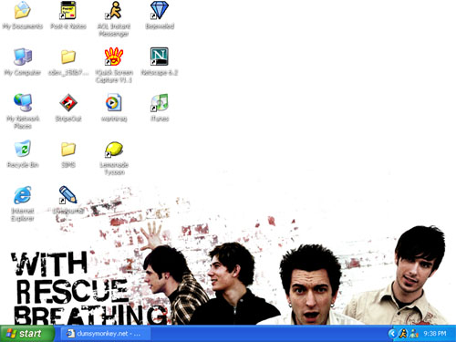Open the Start menu
Image resolution: width=456 pixels, height=342 pixels.
[27, 334]
